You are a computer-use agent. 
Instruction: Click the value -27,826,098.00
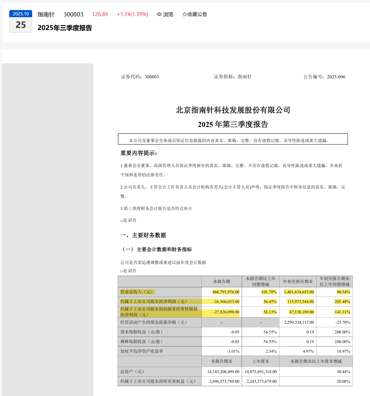click(226, 312)
